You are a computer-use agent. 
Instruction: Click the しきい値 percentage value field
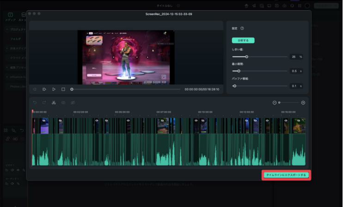click(294, 57)
